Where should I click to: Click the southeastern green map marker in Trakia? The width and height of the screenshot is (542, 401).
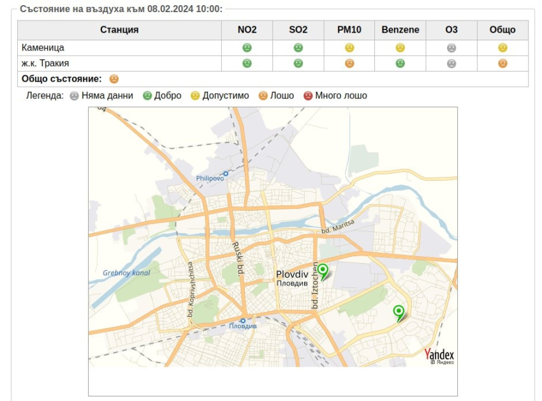[399, 312]
